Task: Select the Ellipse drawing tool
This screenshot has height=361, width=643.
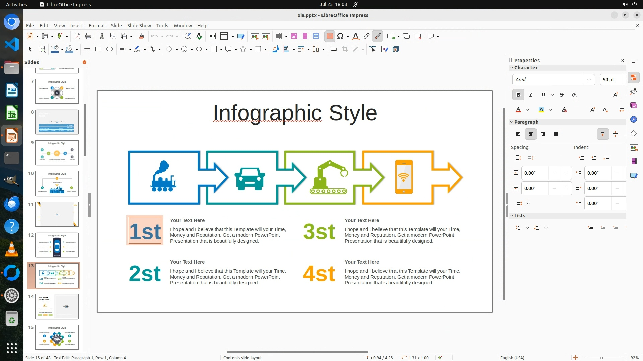Action: pyautogui.click(x=109, y=49)
